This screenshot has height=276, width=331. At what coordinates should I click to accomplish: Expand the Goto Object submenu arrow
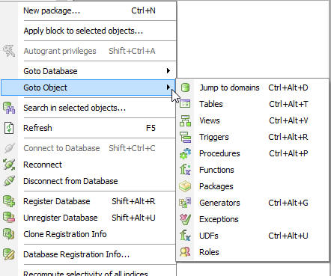pos(168,87)
